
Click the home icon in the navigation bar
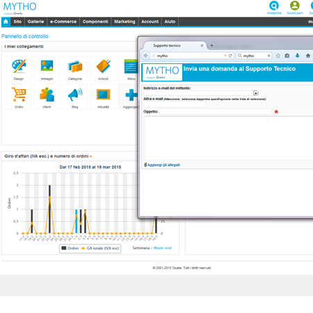click(6, 22)
